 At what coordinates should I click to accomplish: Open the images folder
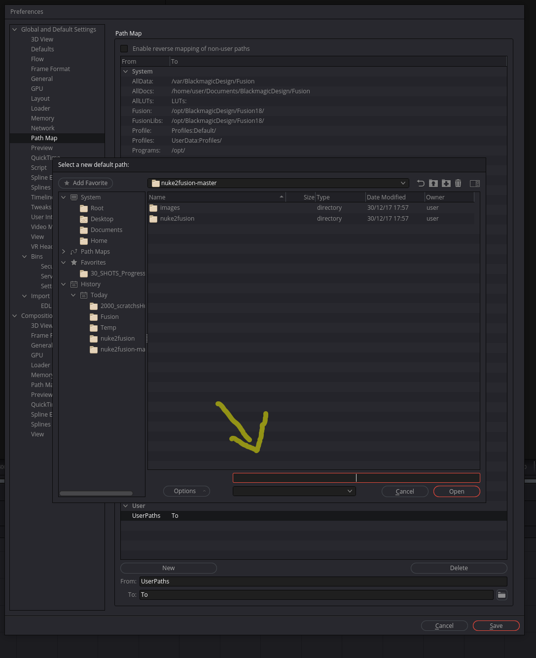[x=170, y=208]
